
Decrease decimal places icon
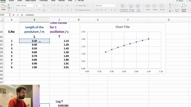point(115,10)
